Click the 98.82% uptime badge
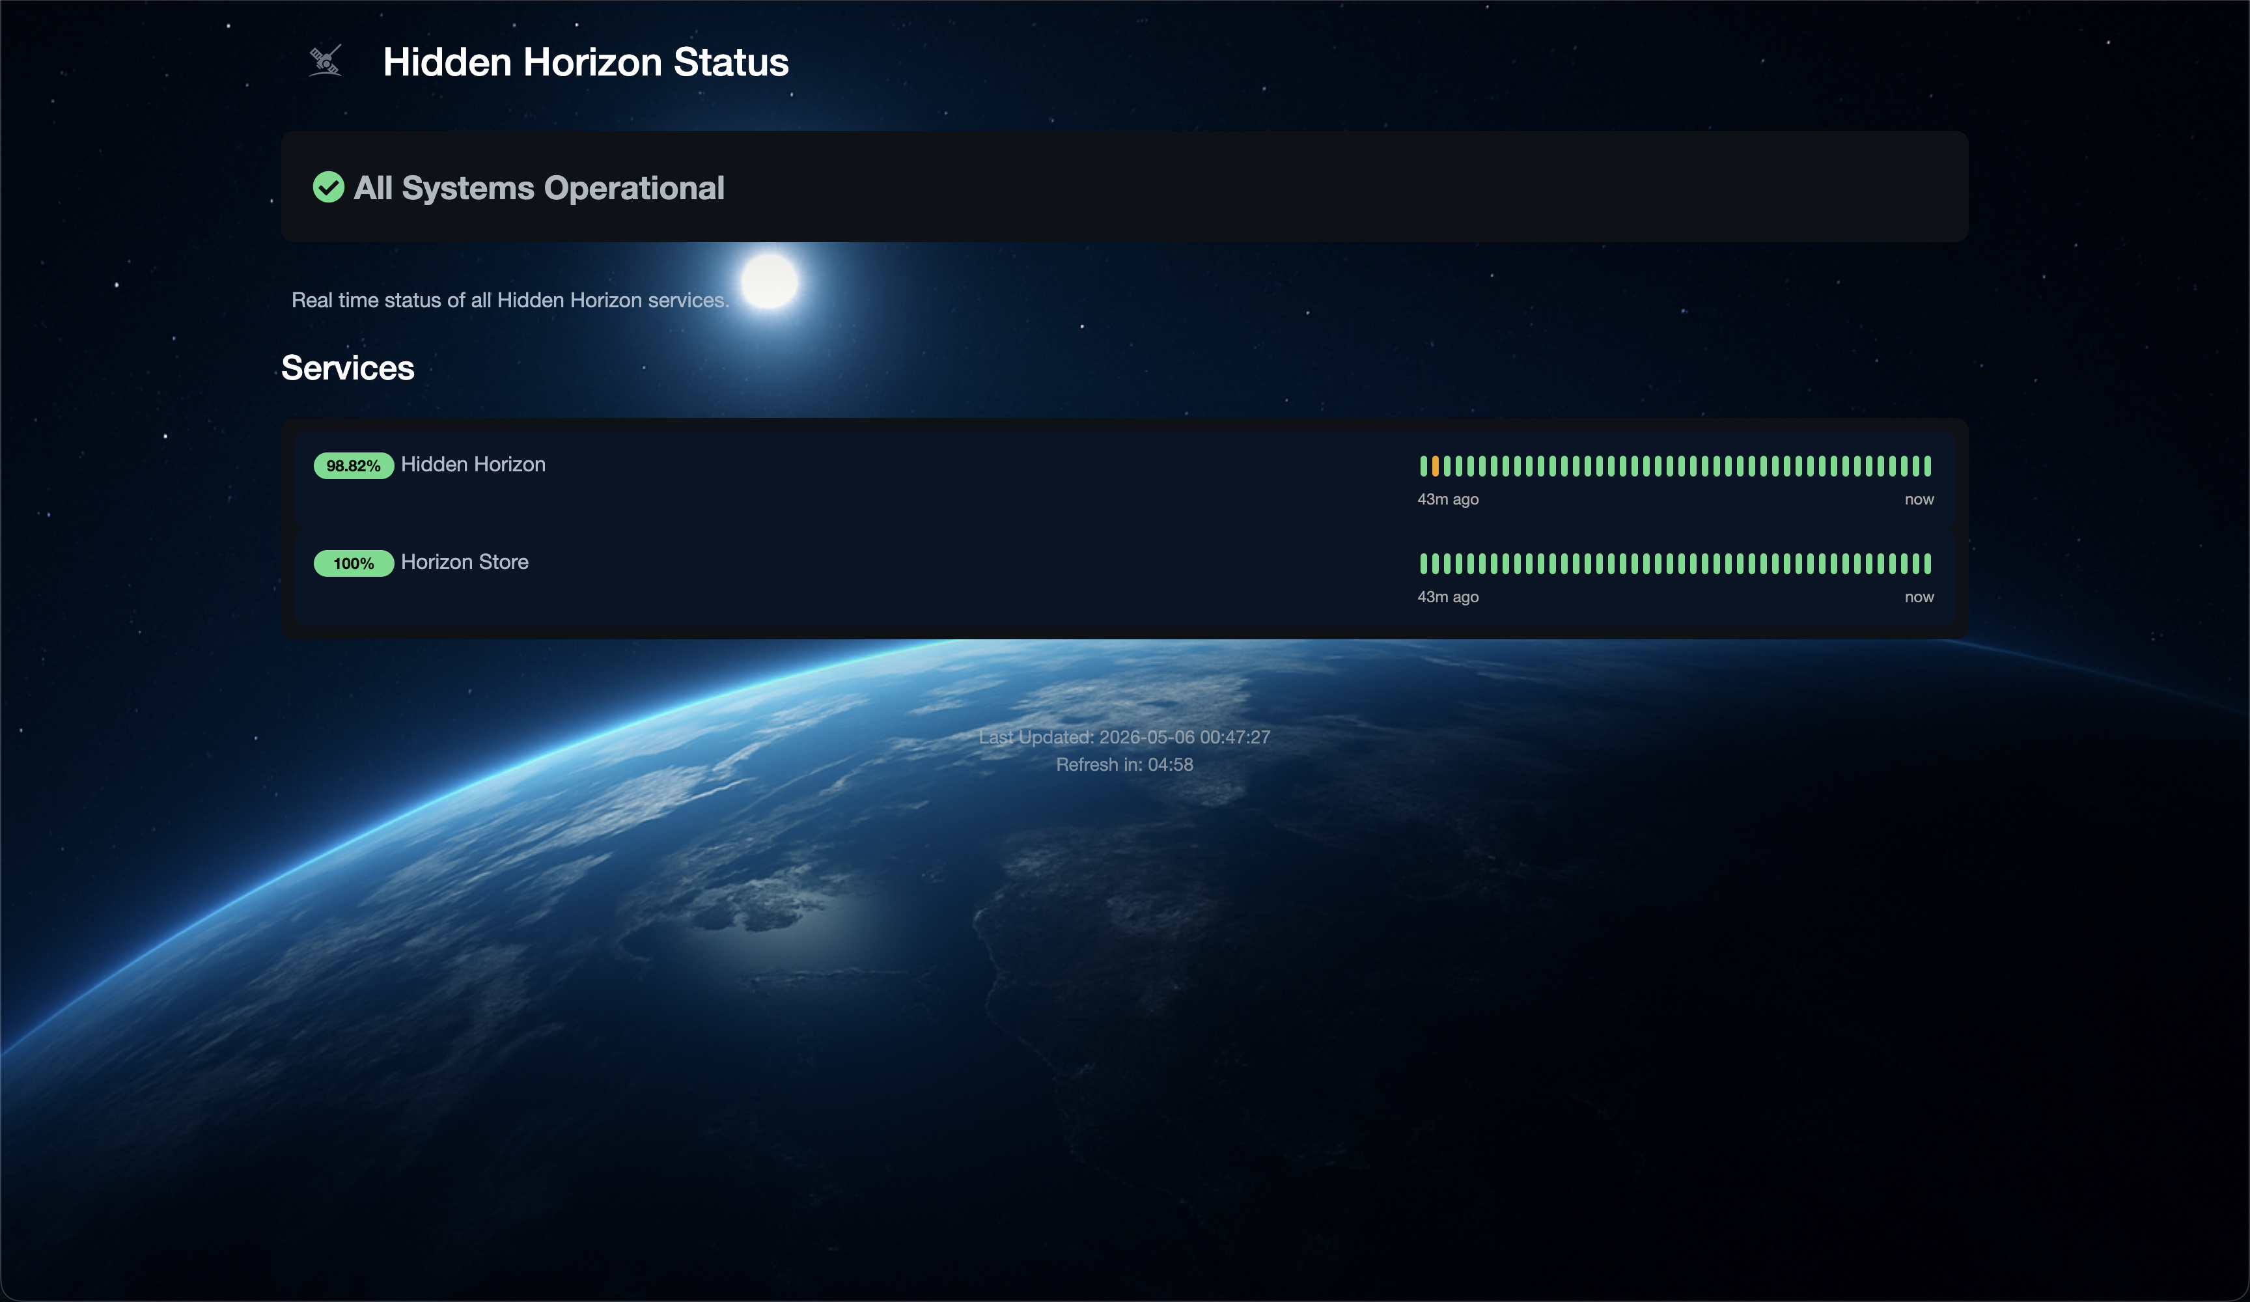2250x1302 pixels. click(354, 465)
